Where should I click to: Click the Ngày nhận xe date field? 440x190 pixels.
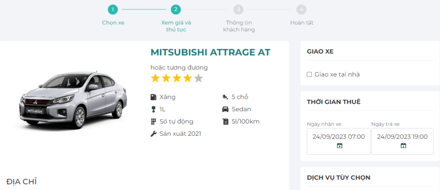[x=339, y=137]
